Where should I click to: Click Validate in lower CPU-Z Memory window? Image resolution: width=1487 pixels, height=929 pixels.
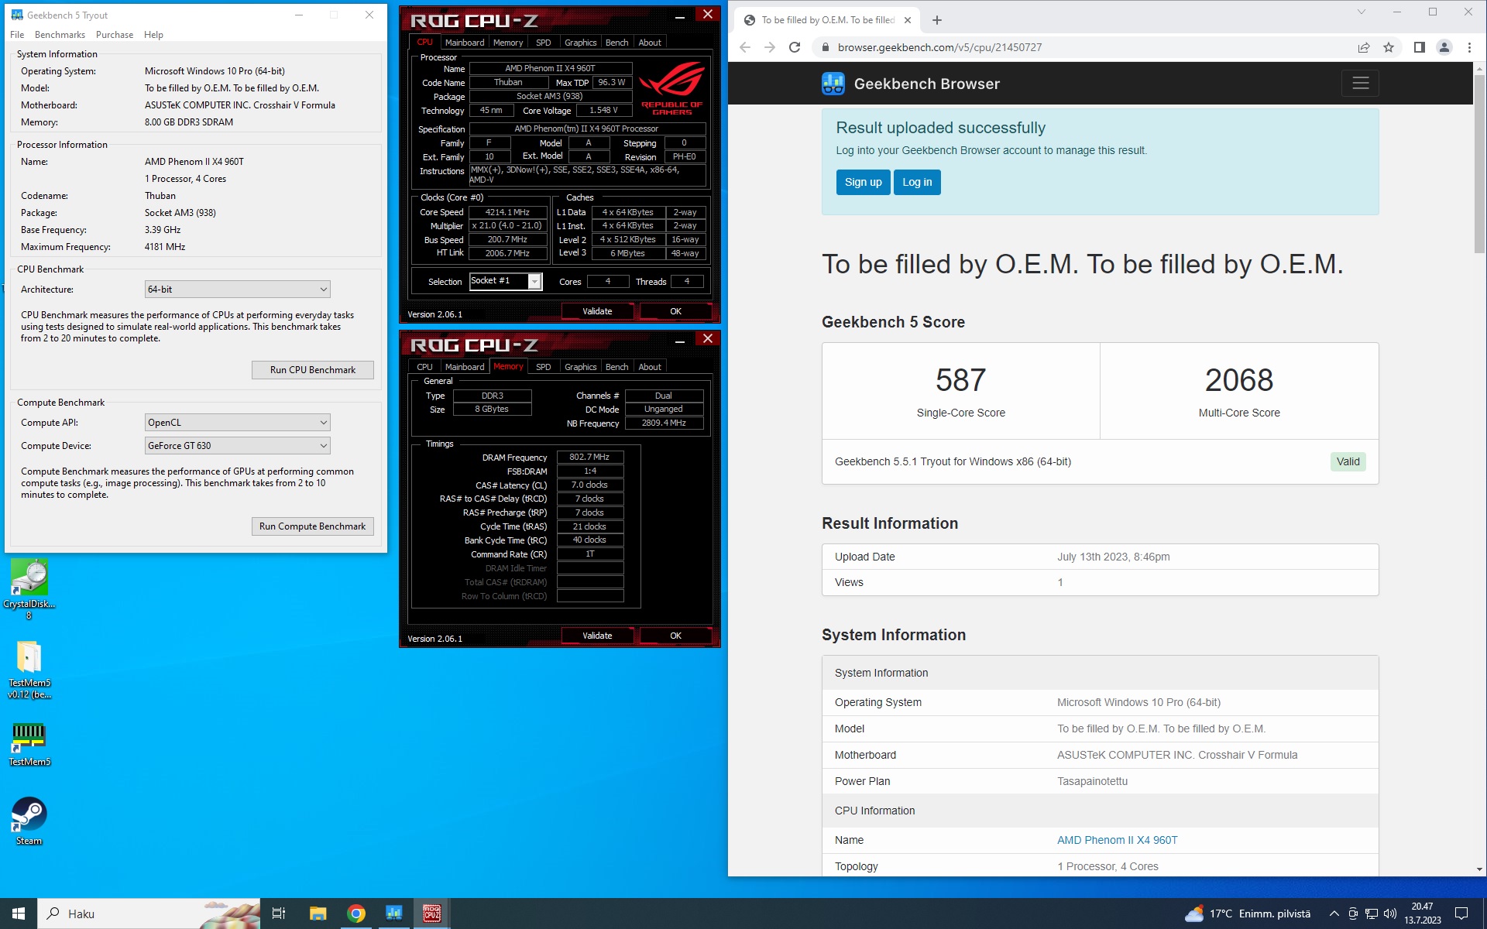click(597, 636)
